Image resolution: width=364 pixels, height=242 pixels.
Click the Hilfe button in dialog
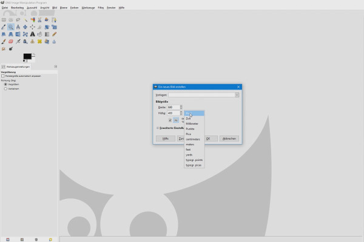pyautogui.click(x=166, y=139)
